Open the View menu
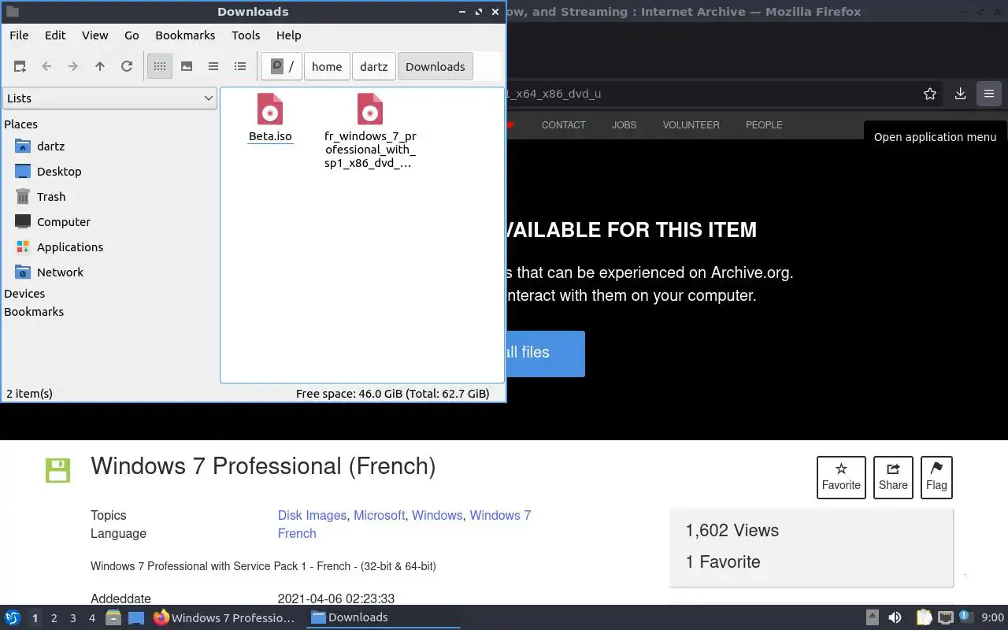Screen dimensions: 1008x630 pos(95,35)
